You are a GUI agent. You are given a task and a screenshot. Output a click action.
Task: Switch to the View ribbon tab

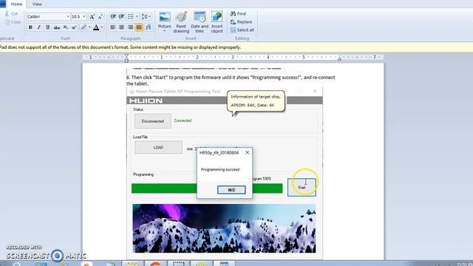[37, 4]
